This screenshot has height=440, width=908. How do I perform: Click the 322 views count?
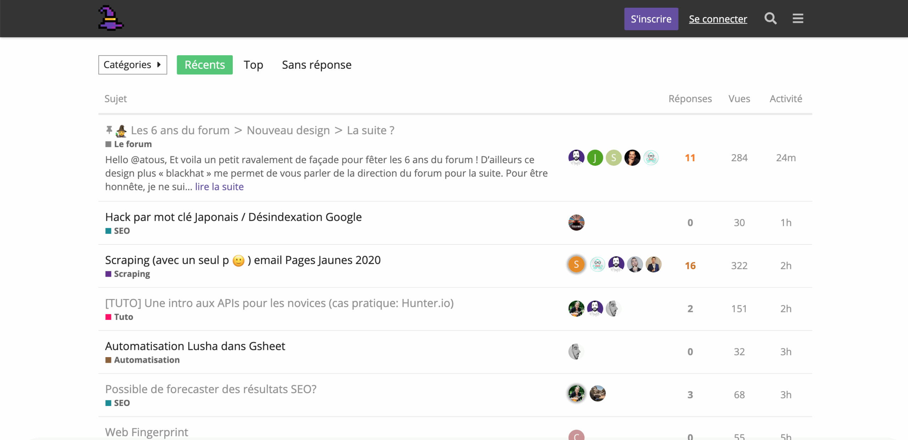pyautogui.click(x=739, y=266)
